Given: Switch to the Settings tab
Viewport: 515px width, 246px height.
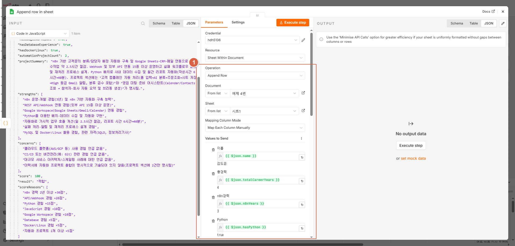Looking at the screenshot, I should (238, 22).
